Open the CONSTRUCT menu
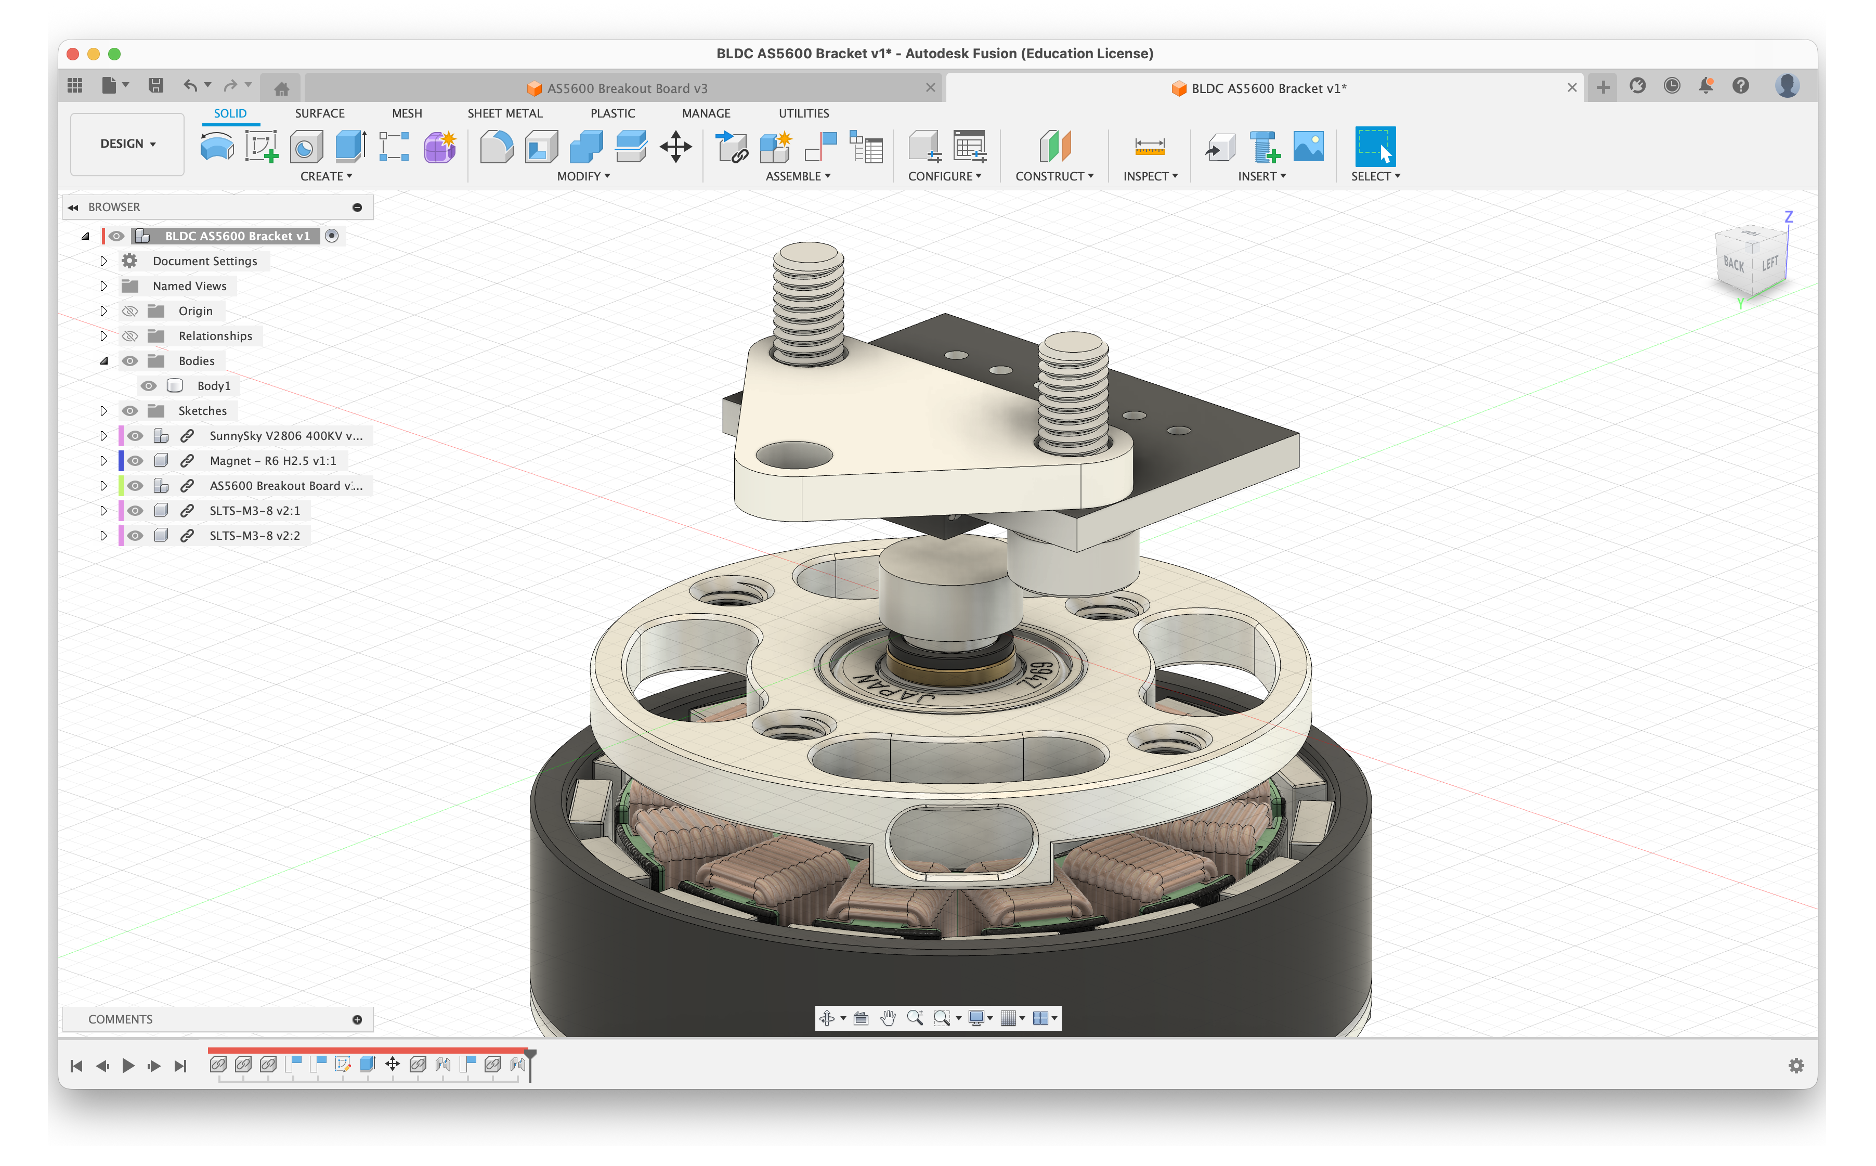The height and width of the screenshot is (1166, 1876). 1053,177
